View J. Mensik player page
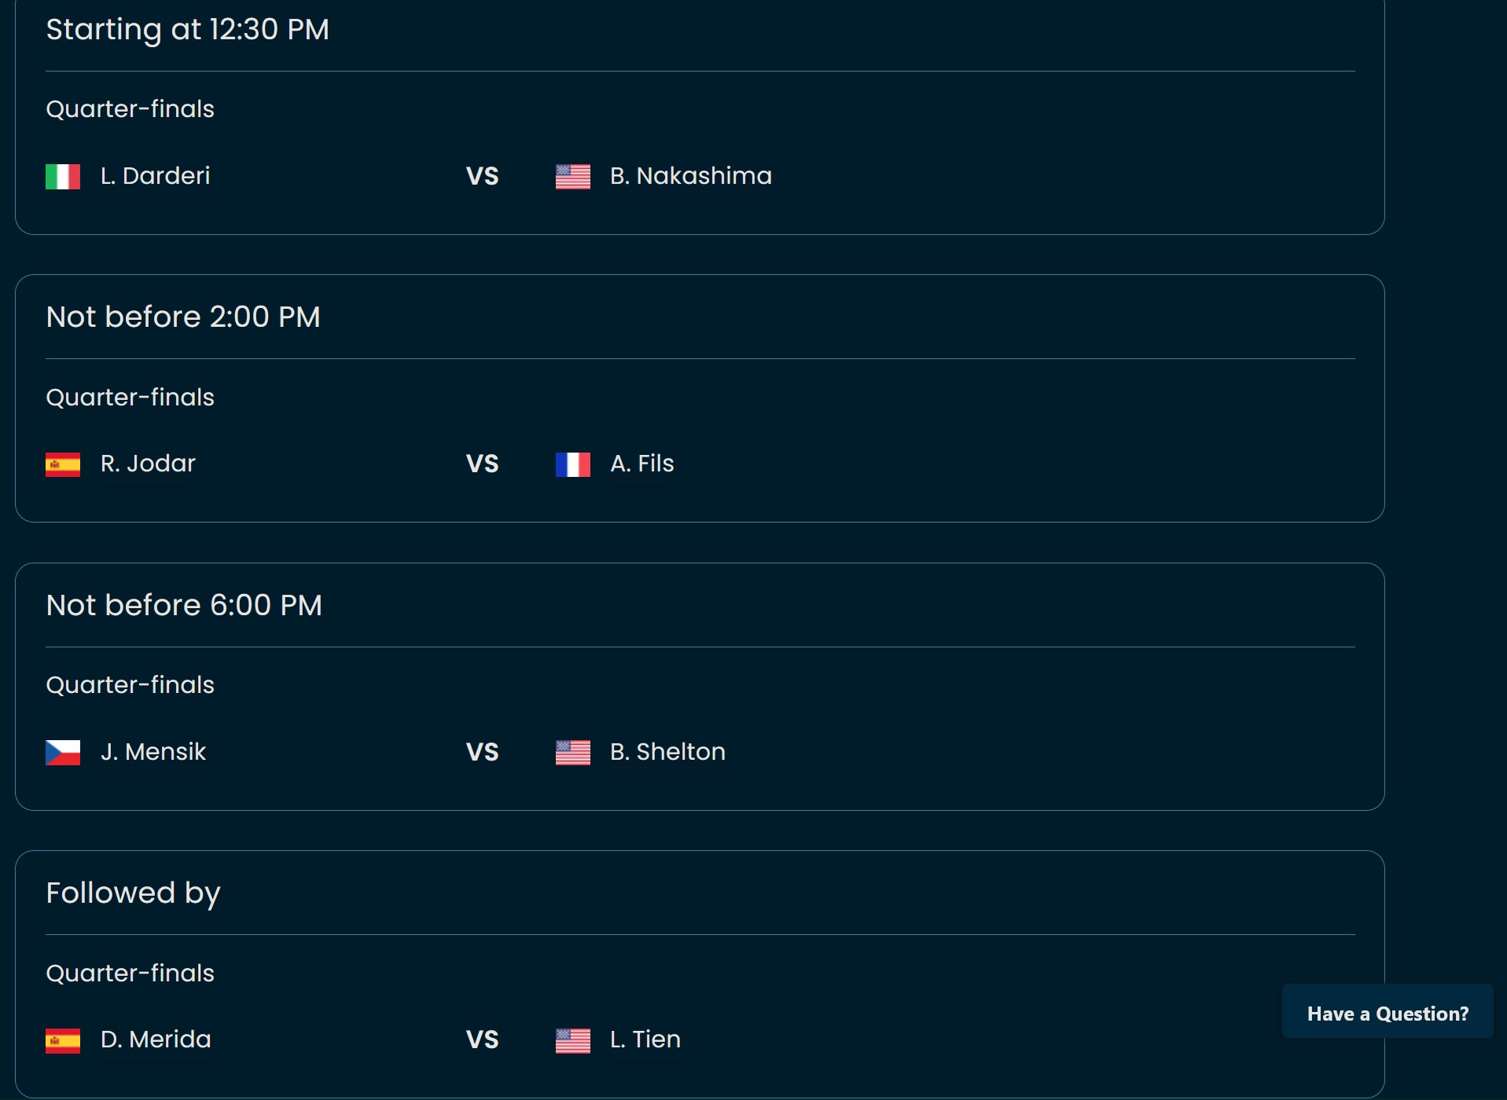 click(x=153, y=752)
